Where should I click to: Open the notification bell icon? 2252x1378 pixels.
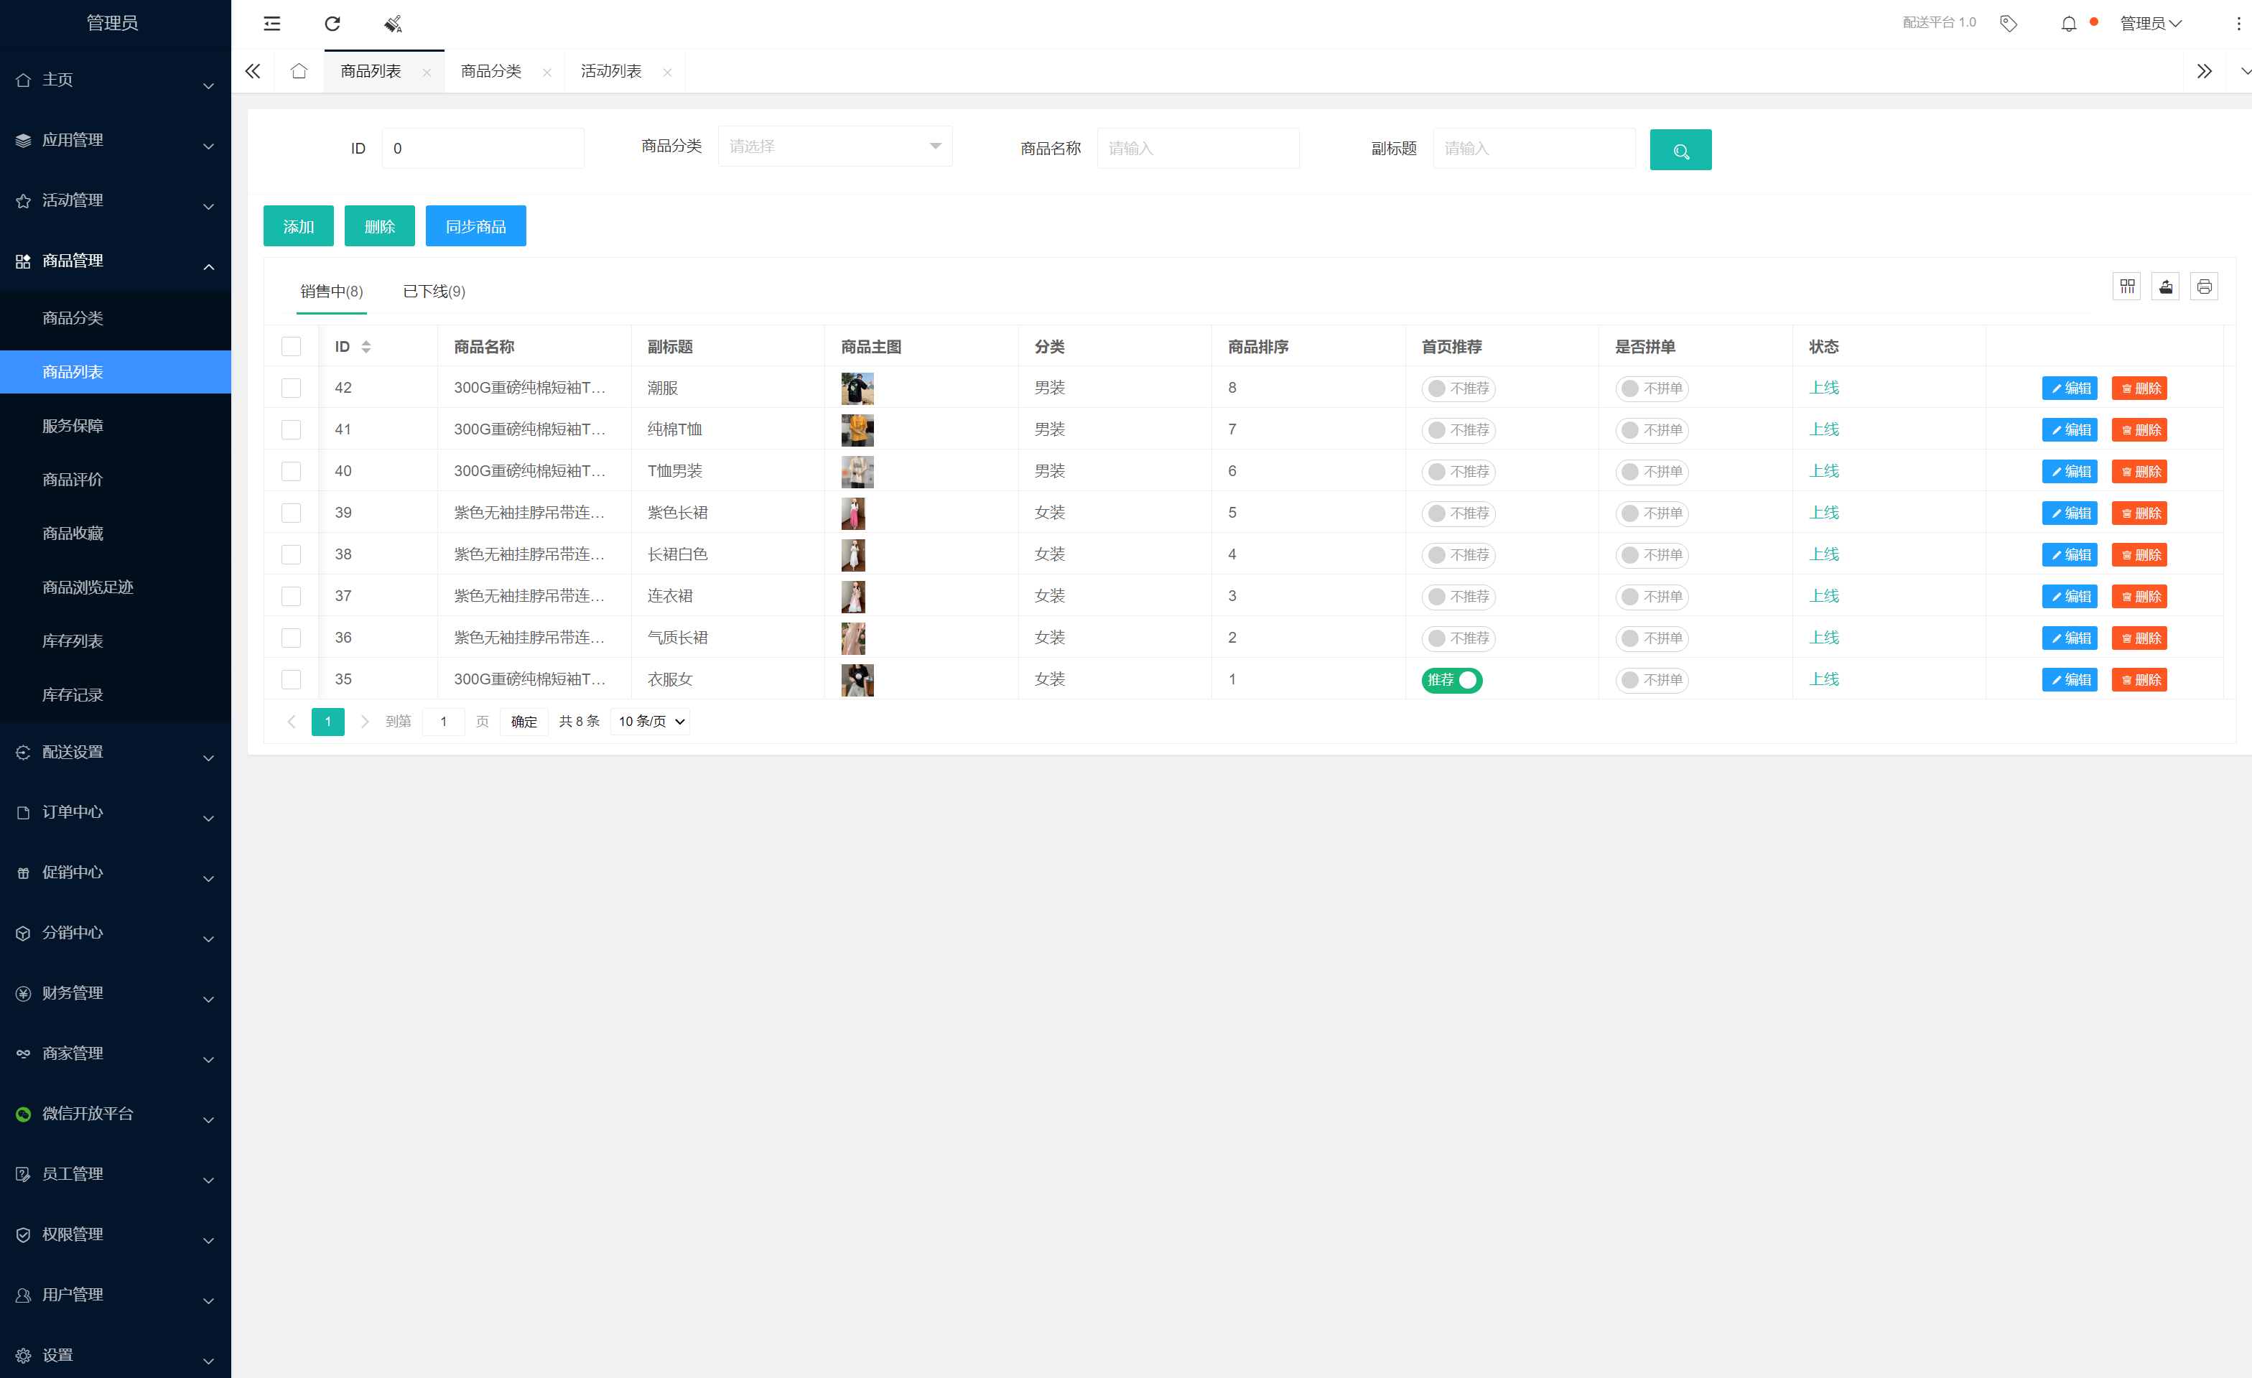tap(2068, 24)
